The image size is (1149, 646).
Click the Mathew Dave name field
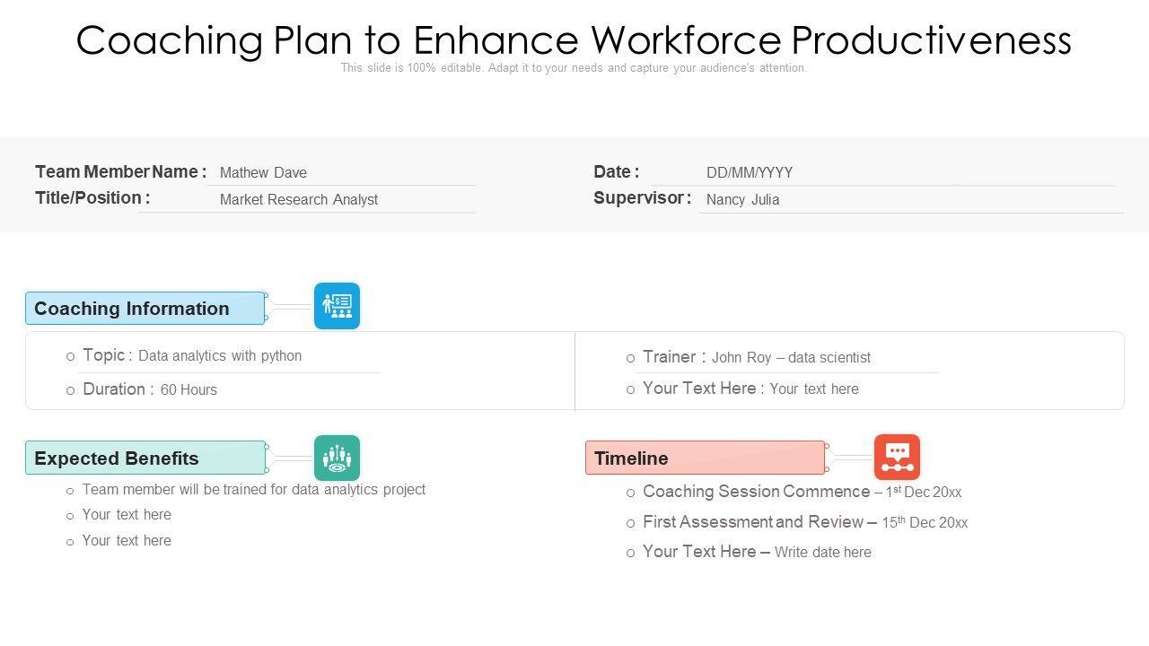coord(263,172)
